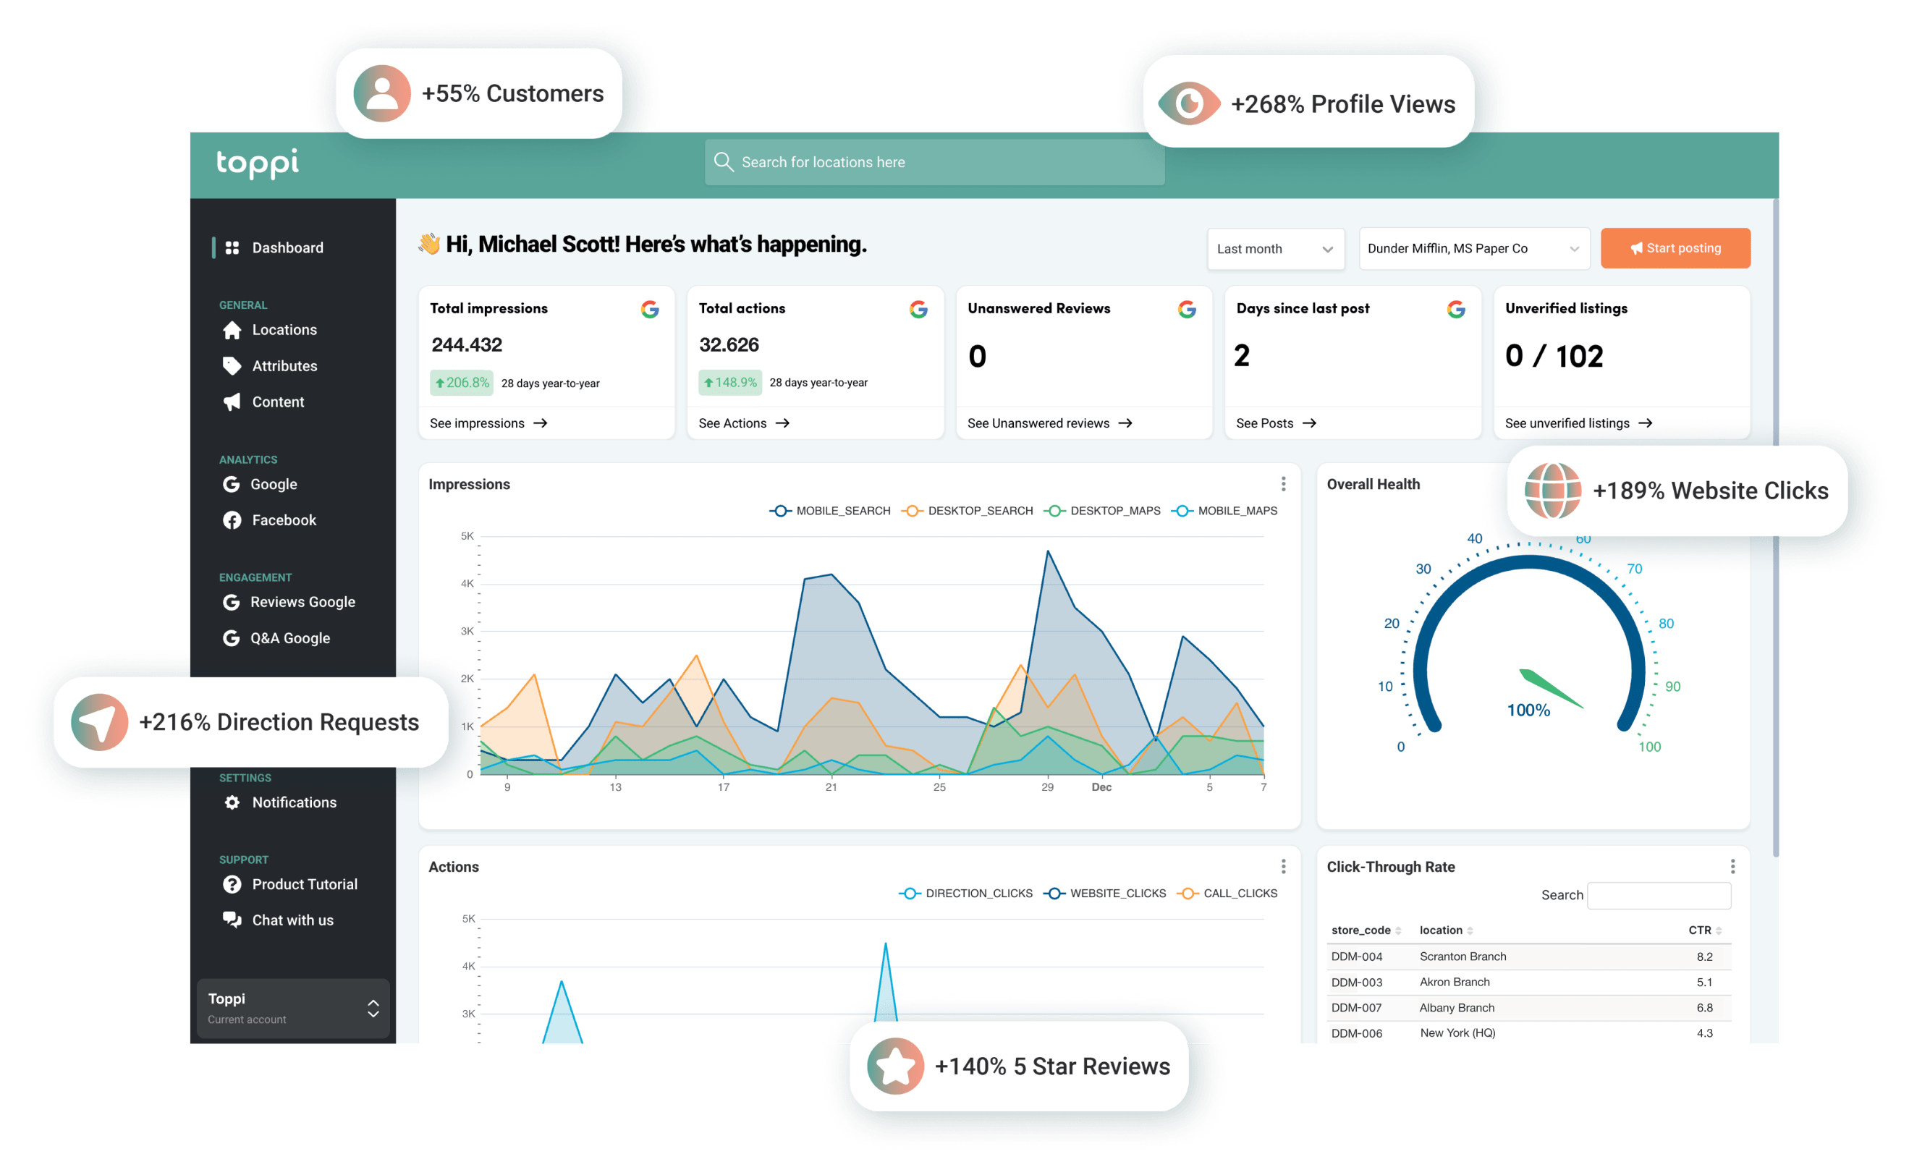
Task: Open Reviews Google in the sidebar
Action: pos(302,602)
